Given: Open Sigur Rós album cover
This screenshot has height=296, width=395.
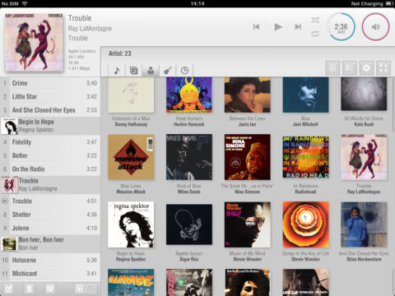Looking at the screenshot, I should [x=189, y=224].
